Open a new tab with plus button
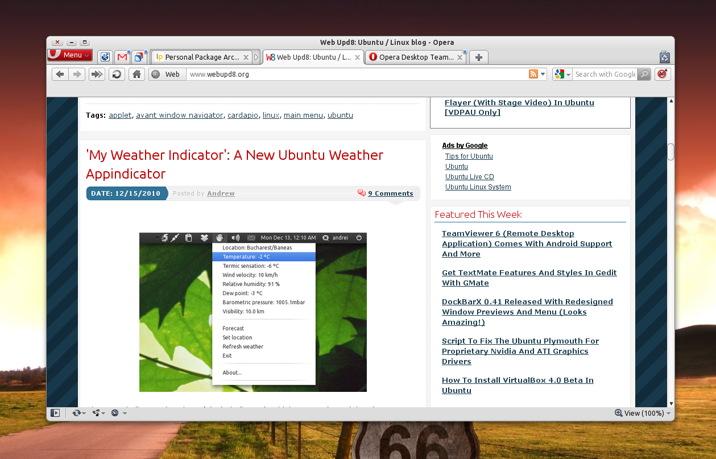 coord(479,57)
